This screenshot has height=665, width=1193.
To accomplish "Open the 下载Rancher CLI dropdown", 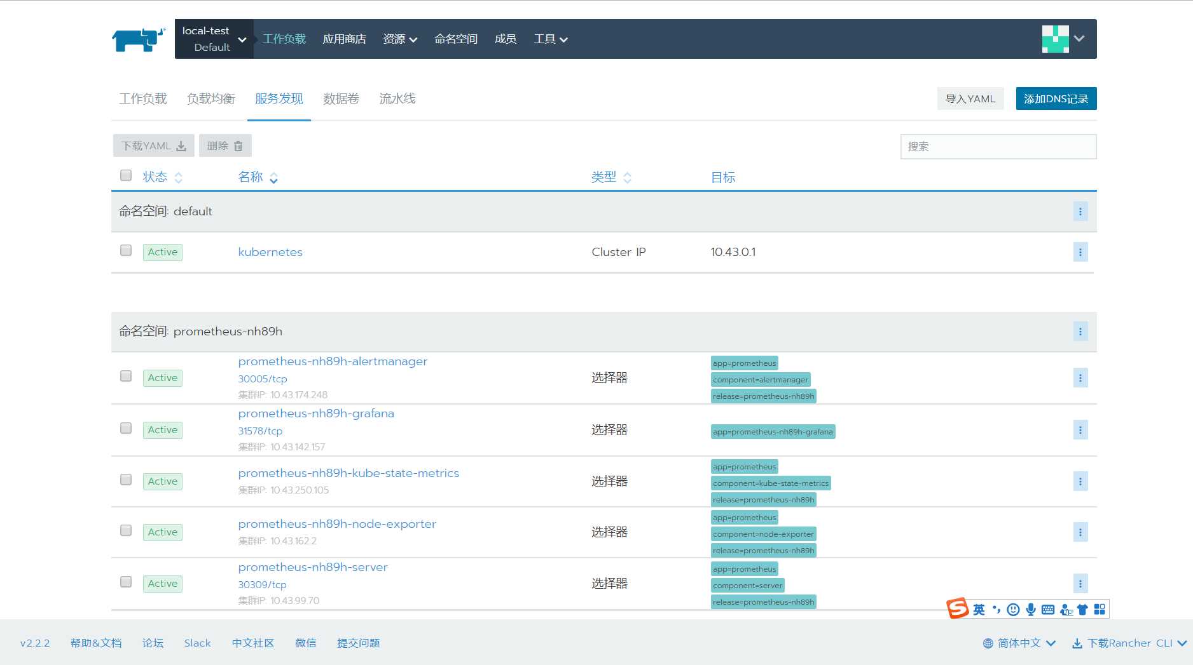I will pos(1129,643).
